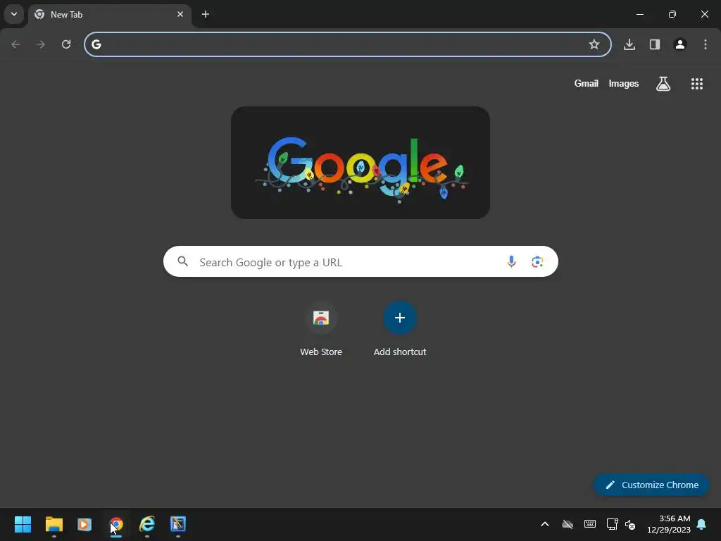Bookmark this tab with the star icon
The width and height of the screenshot is (721, 541).
click(594, 44)
